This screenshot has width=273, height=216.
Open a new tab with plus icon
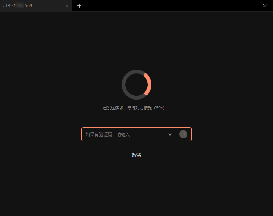pos(79,6)
